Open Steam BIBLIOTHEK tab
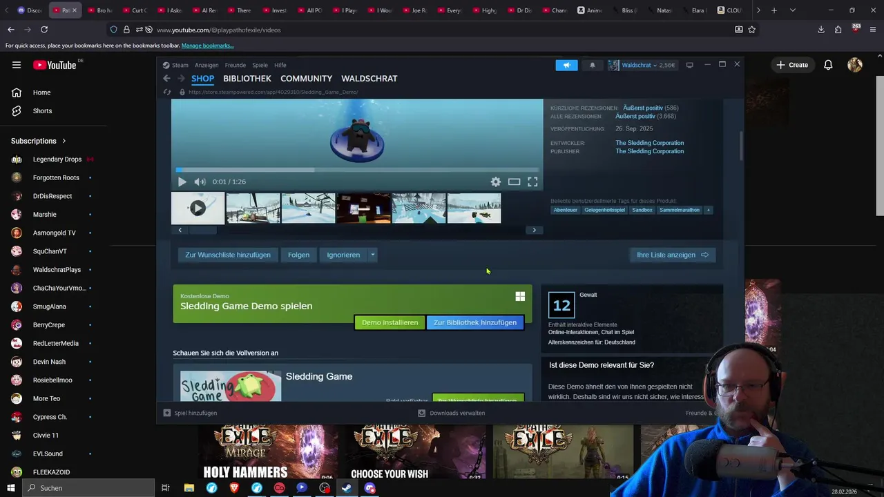The height and width of the screenshot is (497, 884). point(247,79)
